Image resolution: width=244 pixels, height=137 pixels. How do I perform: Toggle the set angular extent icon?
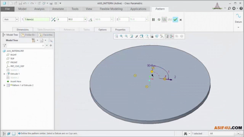[x=90, y=19]
